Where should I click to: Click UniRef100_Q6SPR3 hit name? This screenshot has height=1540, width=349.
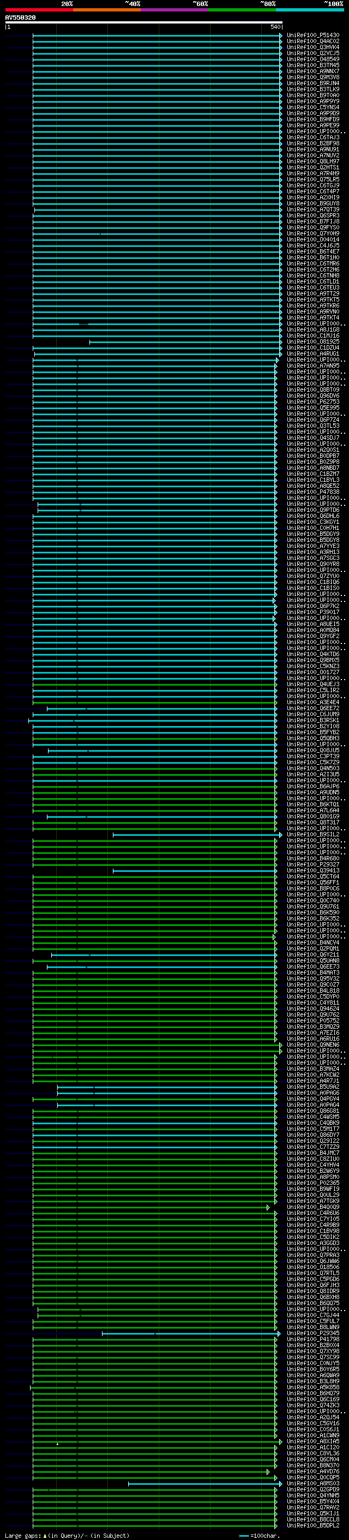[x=313, y=216]
